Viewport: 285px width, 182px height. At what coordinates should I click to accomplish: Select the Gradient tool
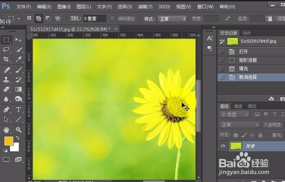[19, 89]
